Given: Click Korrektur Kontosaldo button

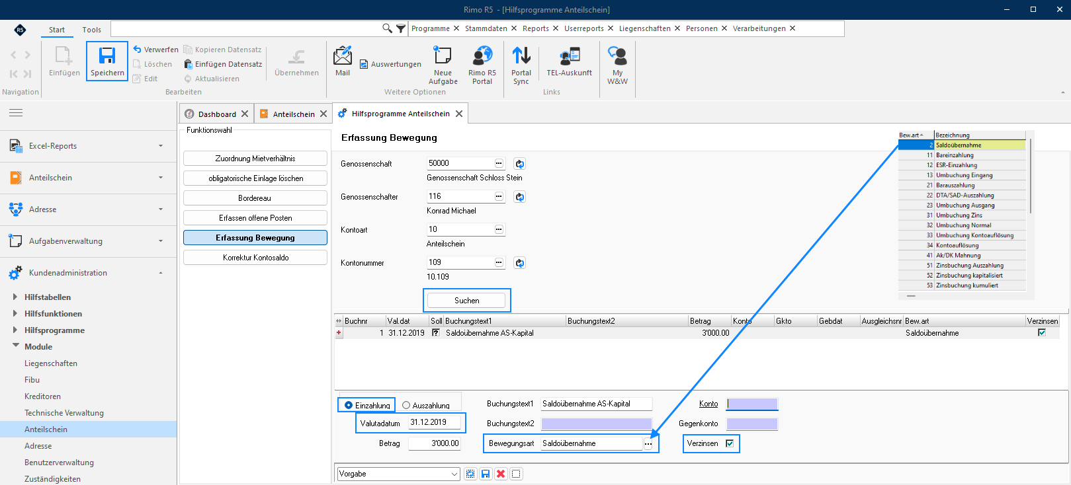Looking at the screenshot, I should click(255, 258).
